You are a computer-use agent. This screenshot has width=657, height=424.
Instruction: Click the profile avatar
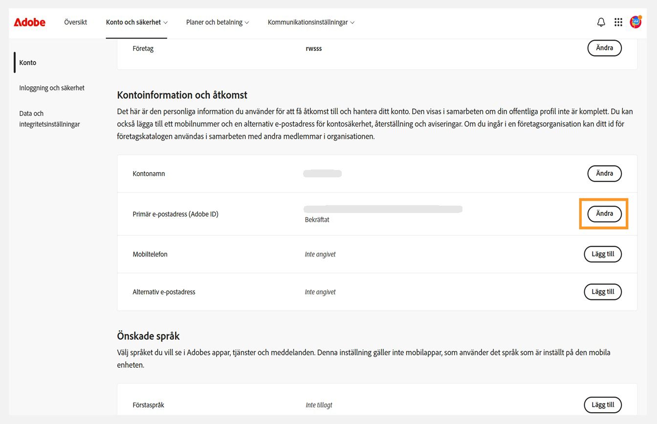tap(635, 21)
